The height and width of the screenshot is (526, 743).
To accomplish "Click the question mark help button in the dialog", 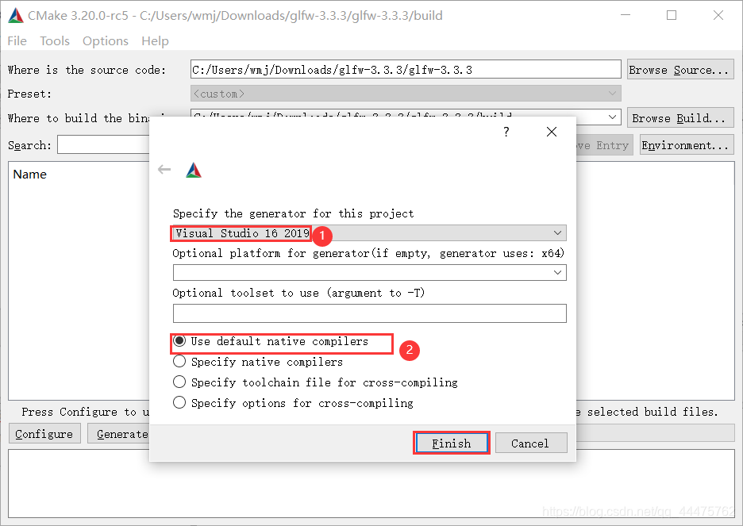I will tap(506, 132).
